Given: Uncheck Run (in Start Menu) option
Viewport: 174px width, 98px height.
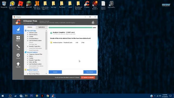Looking at the screenshot, I should pos(28,74).
